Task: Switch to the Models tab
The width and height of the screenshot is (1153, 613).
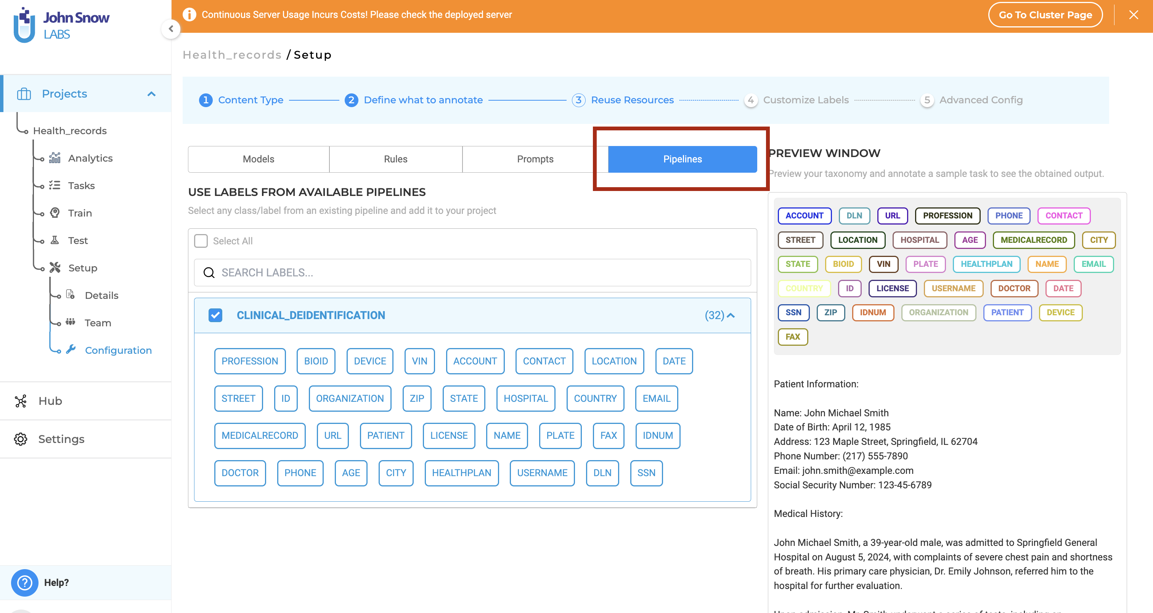Action: click(x=258, y=159)
